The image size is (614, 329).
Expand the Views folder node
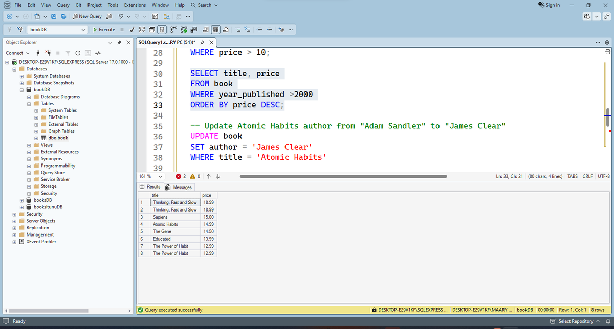[x=29, y=145]
